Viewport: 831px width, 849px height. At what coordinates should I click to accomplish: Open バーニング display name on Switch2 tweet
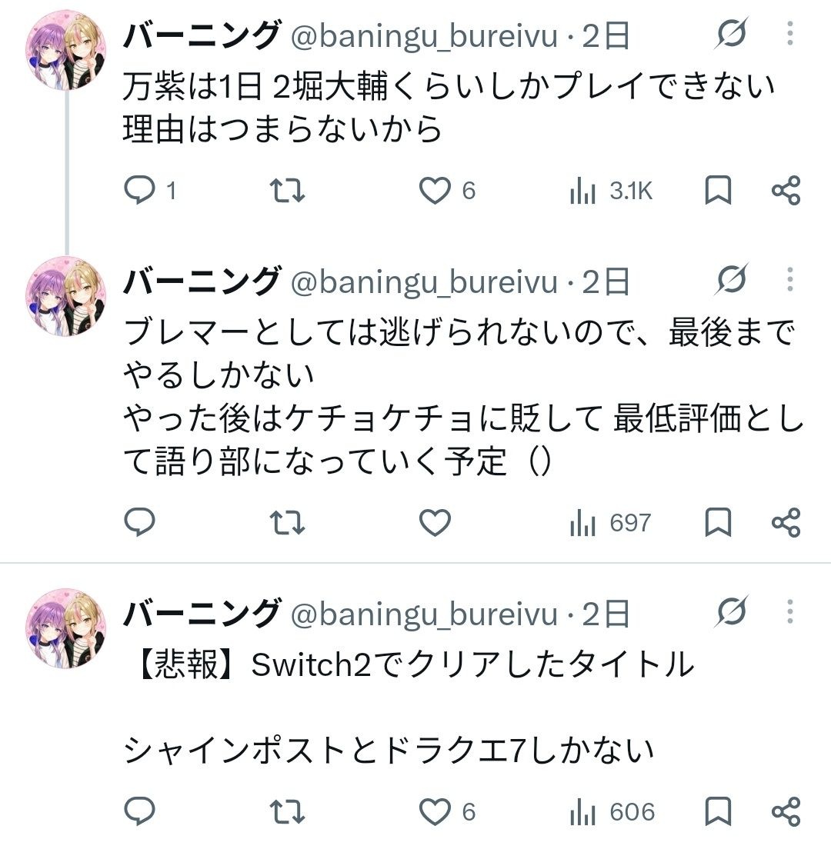point(202,613)
